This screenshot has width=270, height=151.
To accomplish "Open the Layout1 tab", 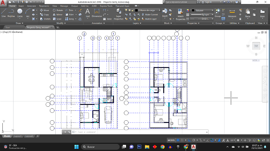I will point(18,136).
